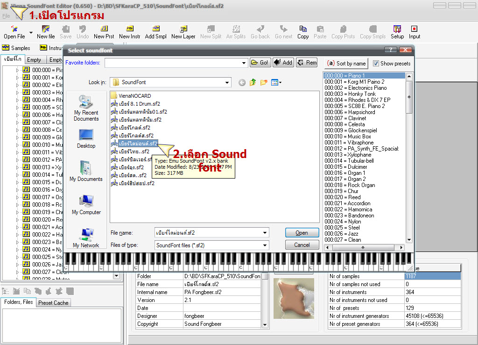Click the Save toolbar icon

pos(65,32)
